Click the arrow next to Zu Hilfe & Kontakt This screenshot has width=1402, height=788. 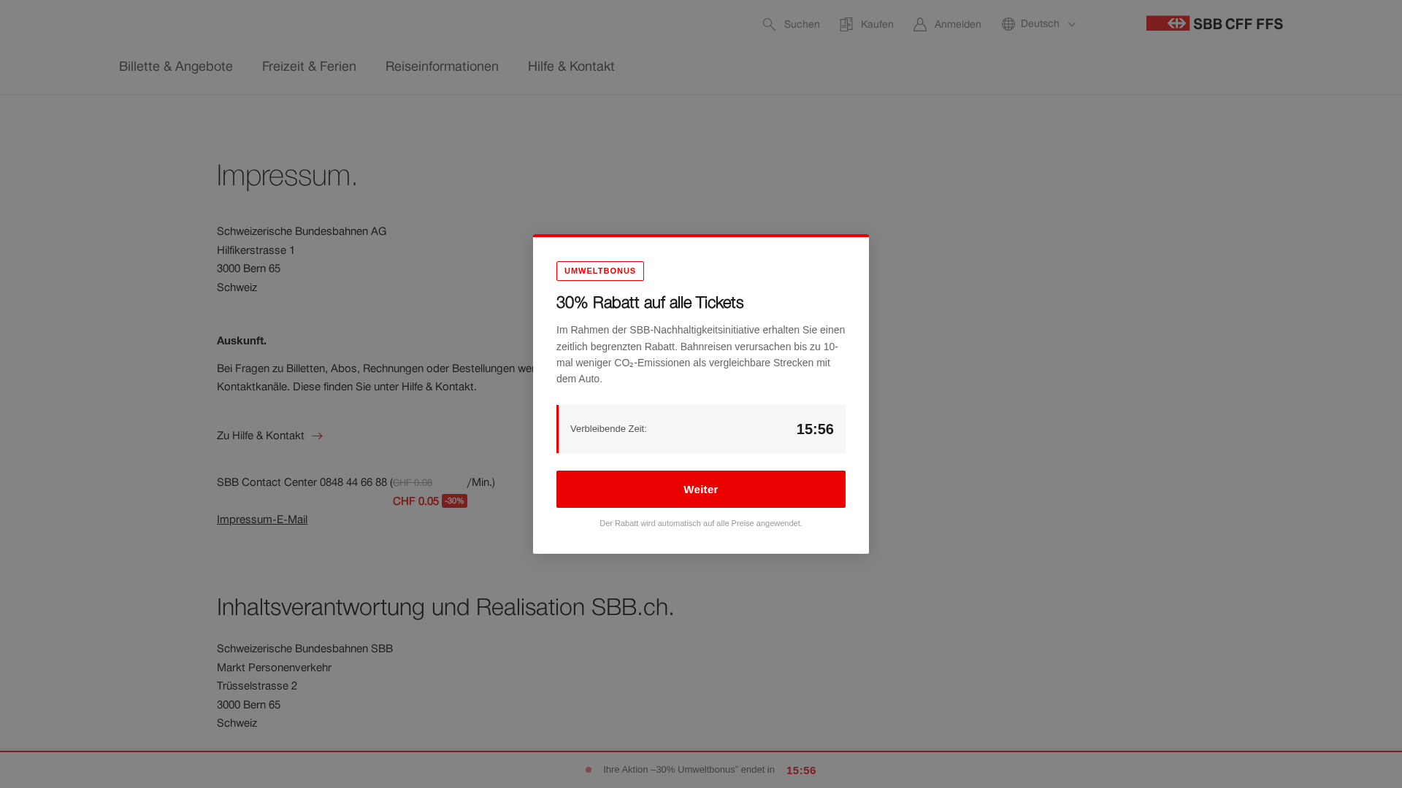[317, 436]
